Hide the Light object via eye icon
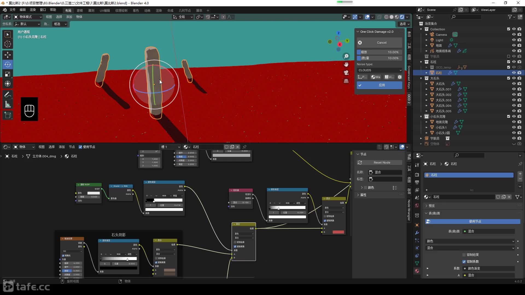This screenshot has height=295, width=525. tap(514, 40)
